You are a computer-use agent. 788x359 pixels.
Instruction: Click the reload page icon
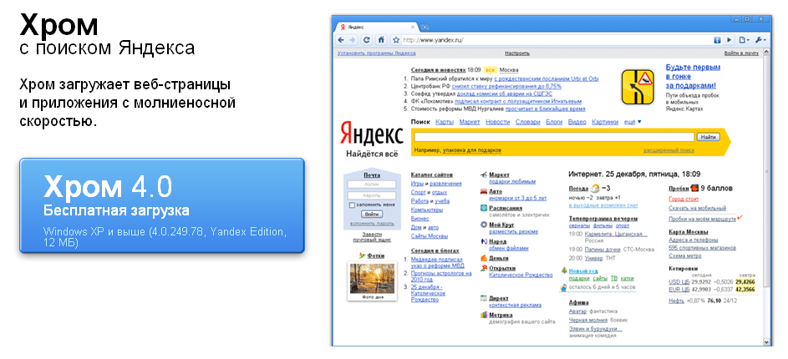(x=367, y=39)
